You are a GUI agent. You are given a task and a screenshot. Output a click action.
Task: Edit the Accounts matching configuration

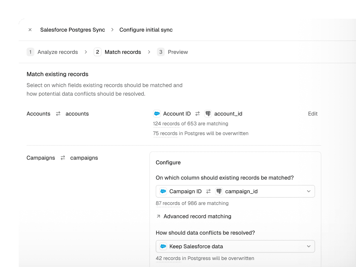(x=313, y=114)
